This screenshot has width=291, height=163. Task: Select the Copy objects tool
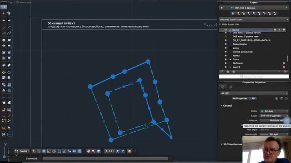coord(4,85)
